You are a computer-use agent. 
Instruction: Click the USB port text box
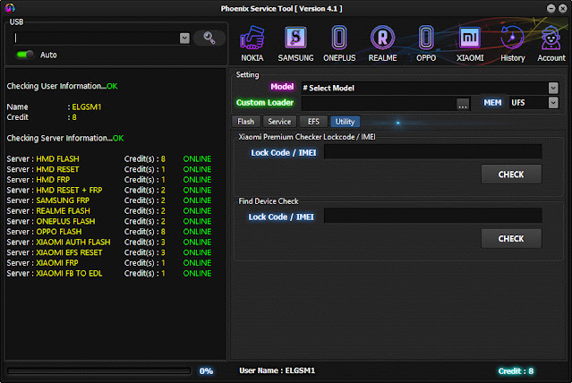click(x=97, y=38)
